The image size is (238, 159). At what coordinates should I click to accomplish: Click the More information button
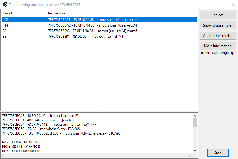217,46
